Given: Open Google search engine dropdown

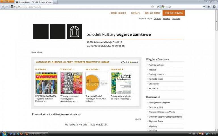Looking at the screenshot, I should (163, 7).
